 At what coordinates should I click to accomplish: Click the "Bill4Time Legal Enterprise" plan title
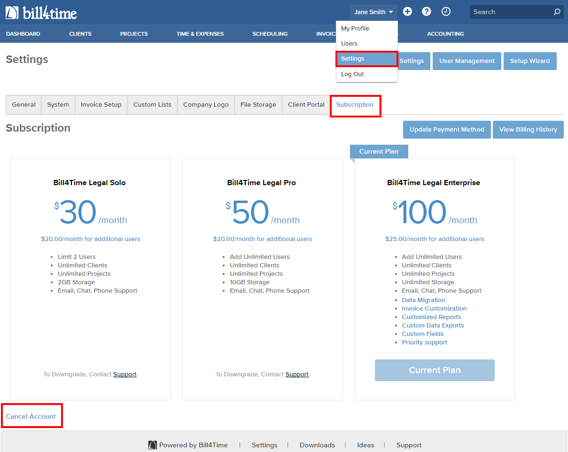434,183
